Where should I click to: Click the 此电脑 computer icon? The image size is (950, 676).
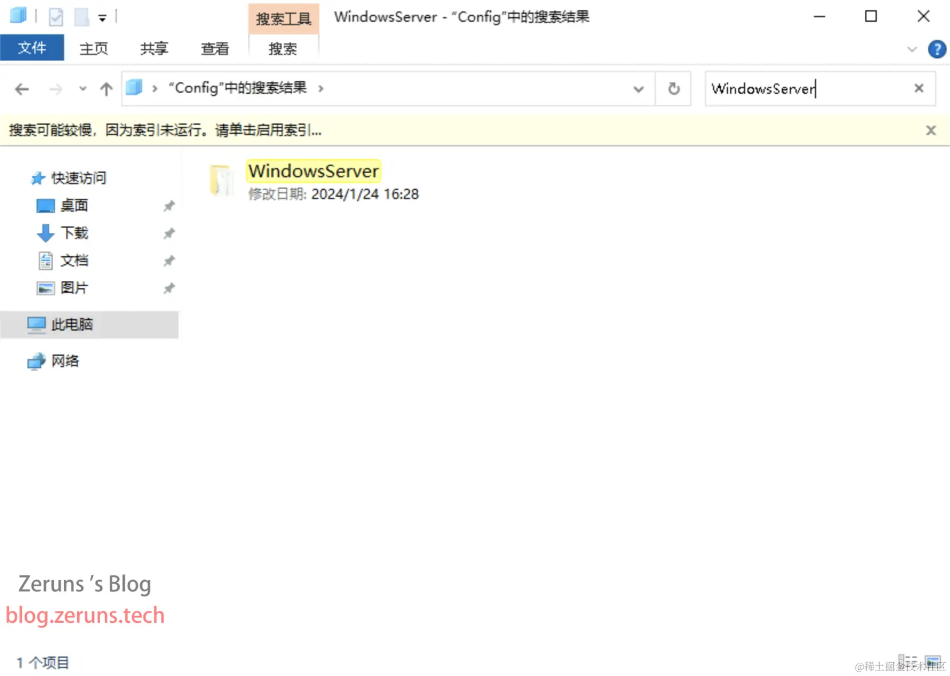[x=37, y=325]
